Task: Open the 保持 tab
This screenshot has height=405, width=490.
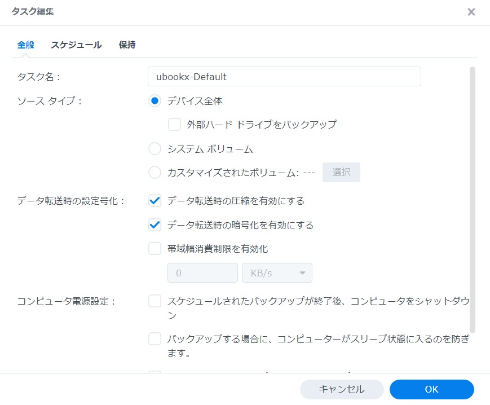Action: 126,45
